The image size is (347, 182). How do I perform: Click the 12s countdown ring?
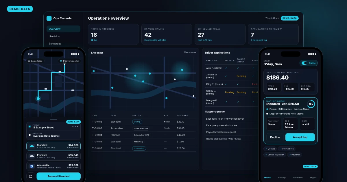(311, 104)
